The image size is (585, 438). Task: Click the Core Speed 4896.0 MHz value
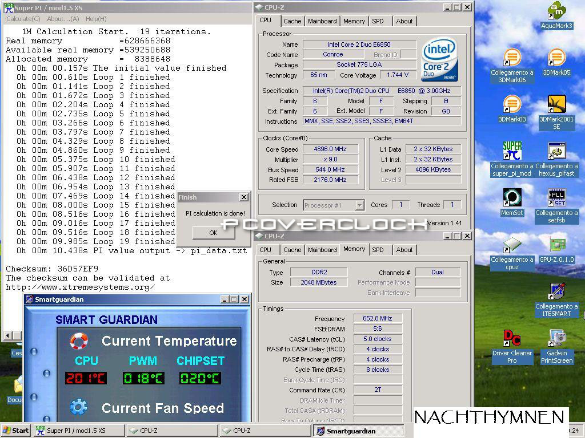(x=330, y=149)
